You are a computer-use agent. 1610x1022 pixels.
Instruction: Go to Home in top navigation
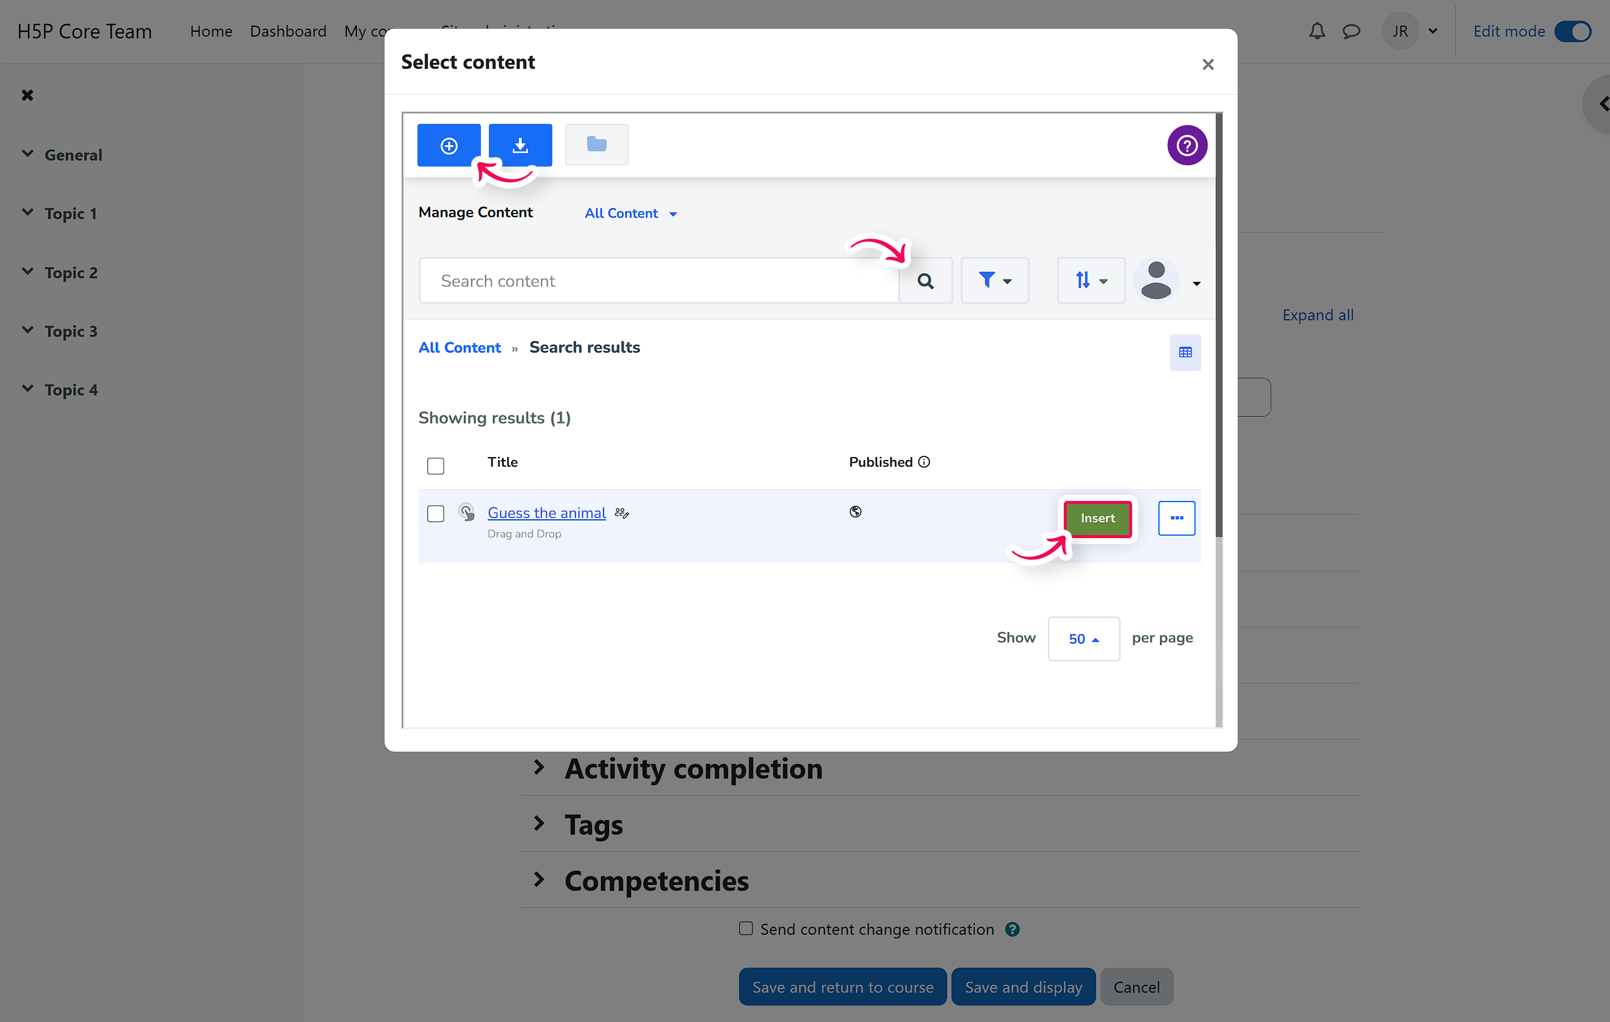tap(211, 31)
